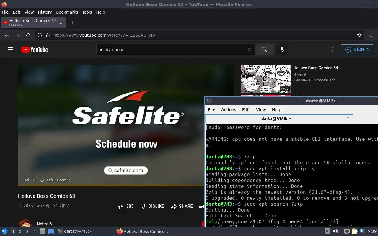Click the SHARE button
This screenshot has width=378, height=236.
pos(182,206)
